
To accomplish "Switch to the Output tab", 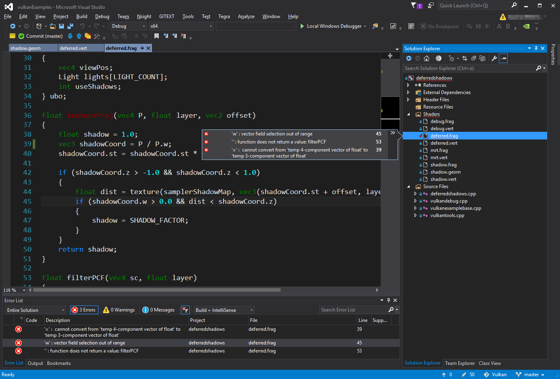I will tap(35, 363).
